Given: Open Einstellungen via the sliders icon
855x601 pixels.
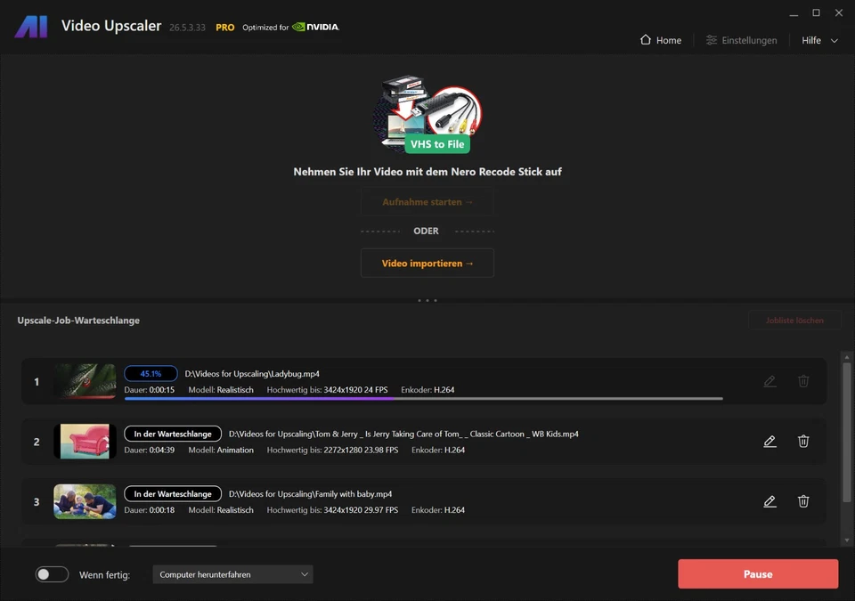Looking at the screenshot, I should coord(711,40).
